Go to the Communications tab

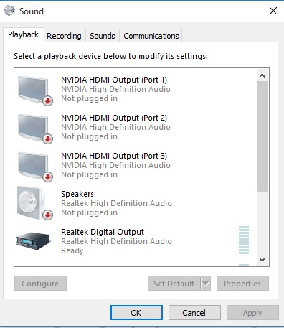pyautogui.click(x=151, y=36)
